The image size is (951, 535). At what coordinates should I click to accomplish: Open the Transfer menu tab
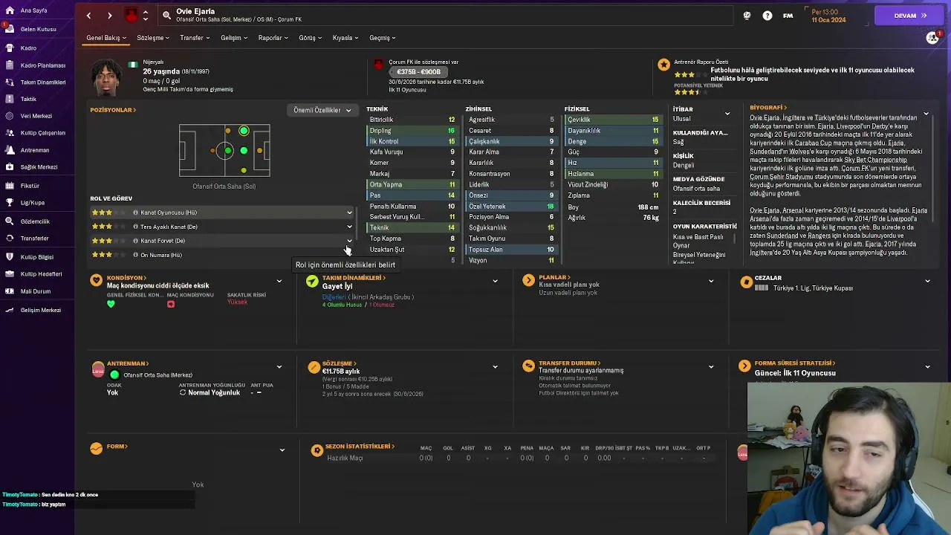coord(195,38)
